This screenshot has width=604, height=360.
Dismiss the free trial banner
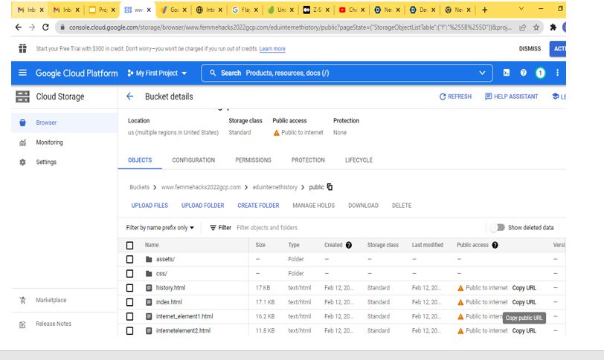click(530, 48)
